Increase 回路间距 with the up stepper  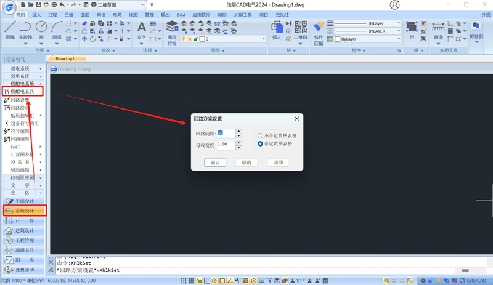click(239, 131)
